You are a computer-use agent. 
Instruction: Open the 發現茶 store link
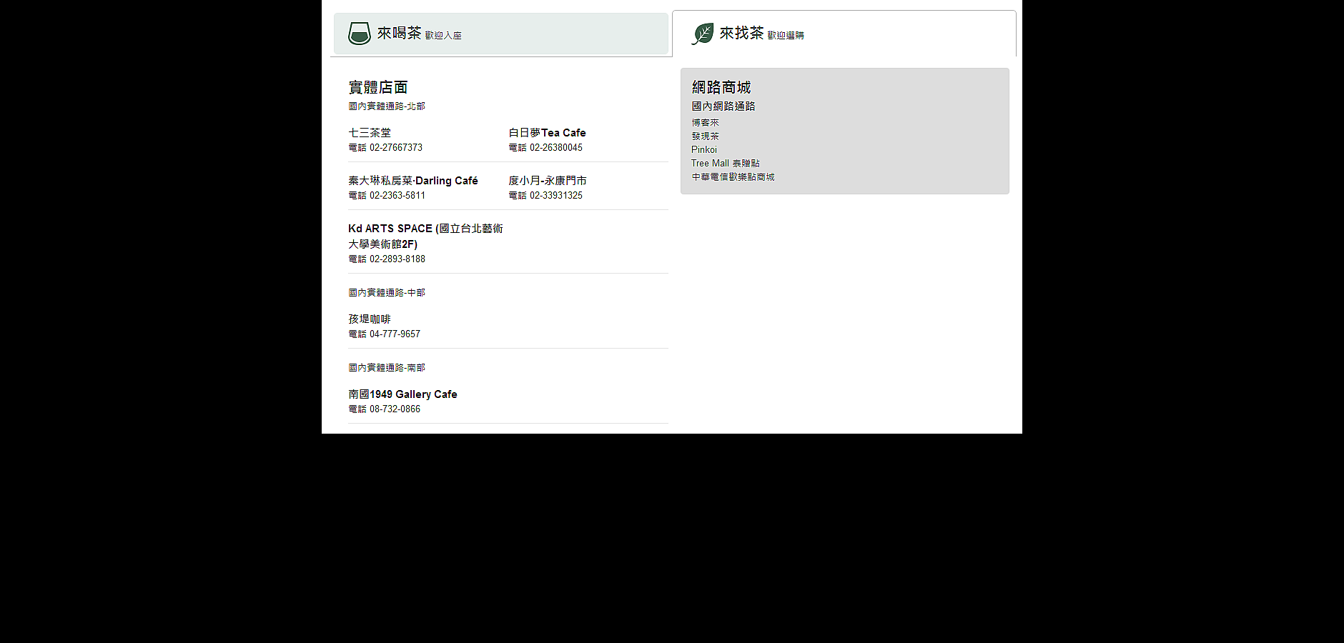(705, 136)
